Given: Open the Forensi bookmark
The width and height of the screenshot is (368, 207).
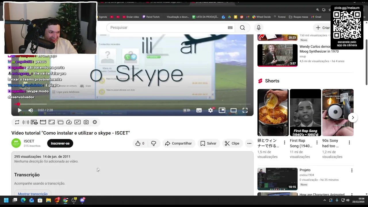Looking at the screenshot, I should (280, 17).
